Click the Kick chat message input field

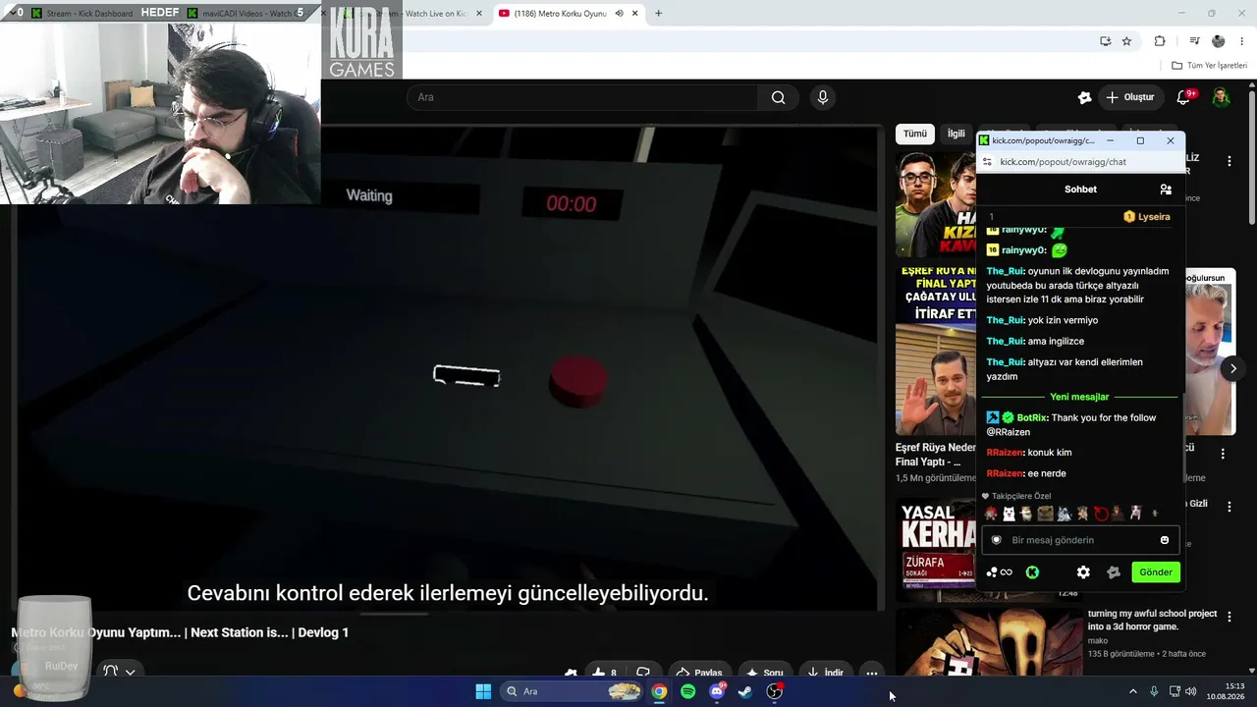pos(1080,540)
